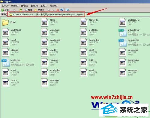Click the blue Undo arrow icon
The height and width of the screenshot is (118, 150).
click(62, 10)
